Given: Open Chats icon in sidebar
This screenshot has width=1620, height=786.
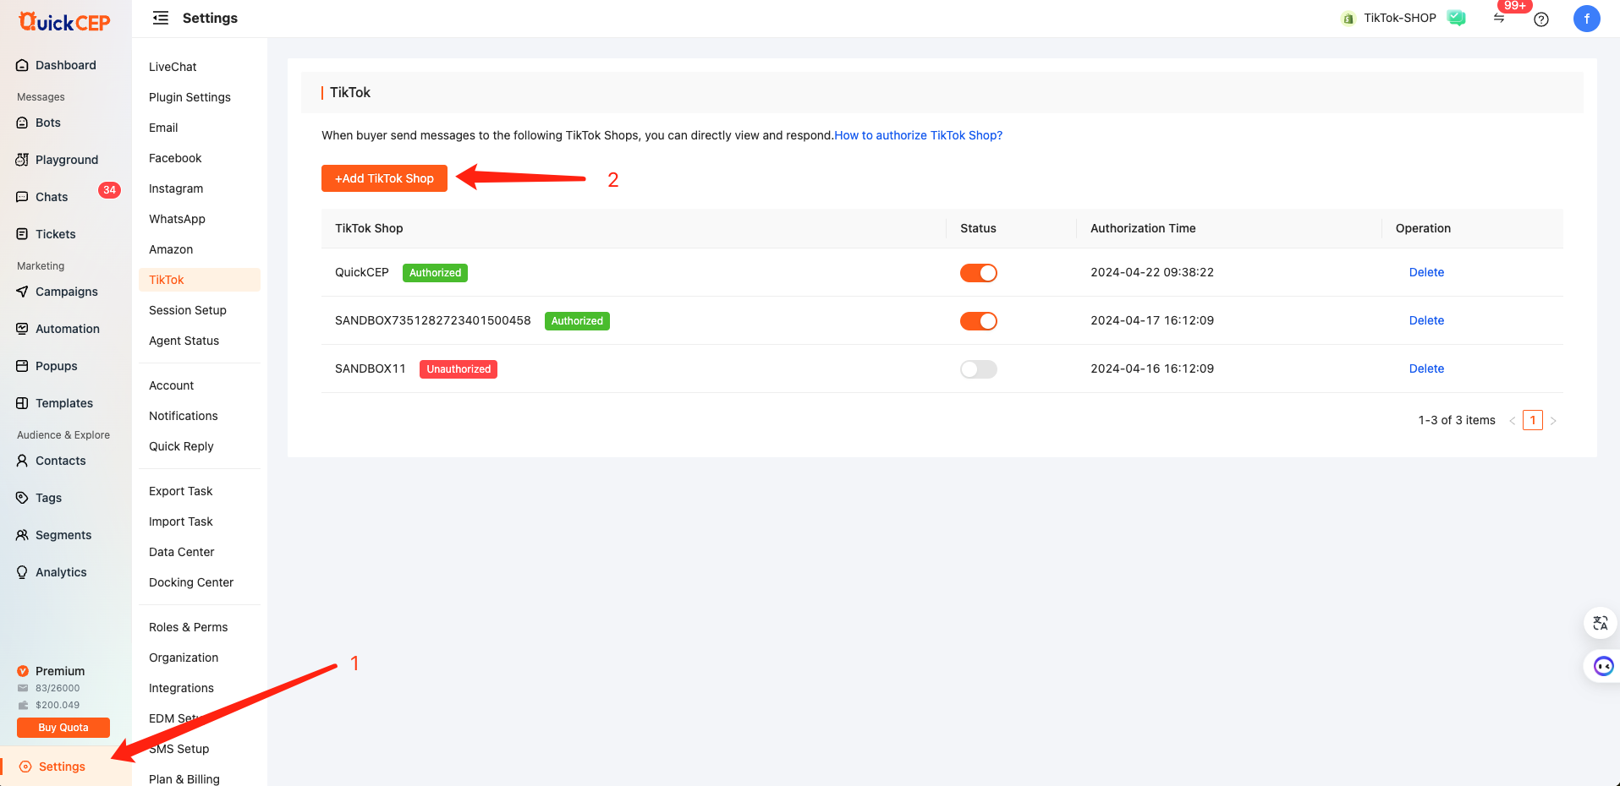Looking at the screenshot, I should click(22, 197).
